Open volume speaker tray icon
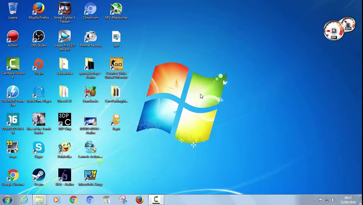 coord(333,200)
